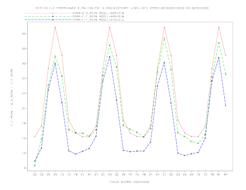Click x-axis tick label 03

pyautogui.click(x=41, y=174)
